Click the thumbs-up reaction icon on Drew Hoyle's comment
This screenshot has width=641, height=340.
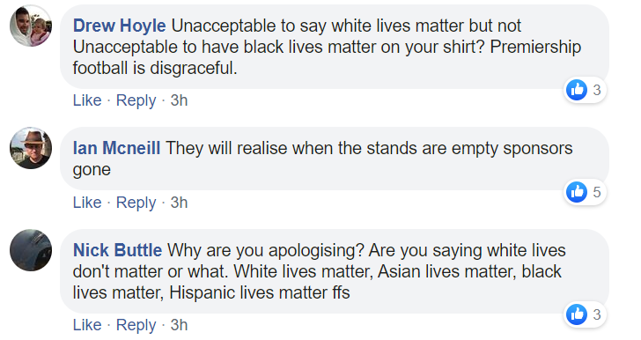(577, 90)
